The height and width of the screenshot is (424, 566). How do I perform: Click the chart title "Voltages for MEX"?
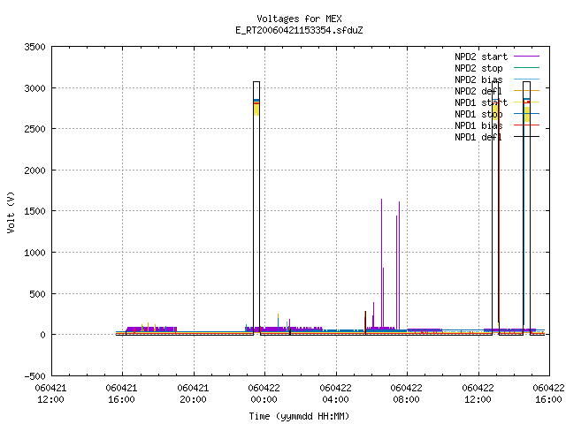point(299,19)
